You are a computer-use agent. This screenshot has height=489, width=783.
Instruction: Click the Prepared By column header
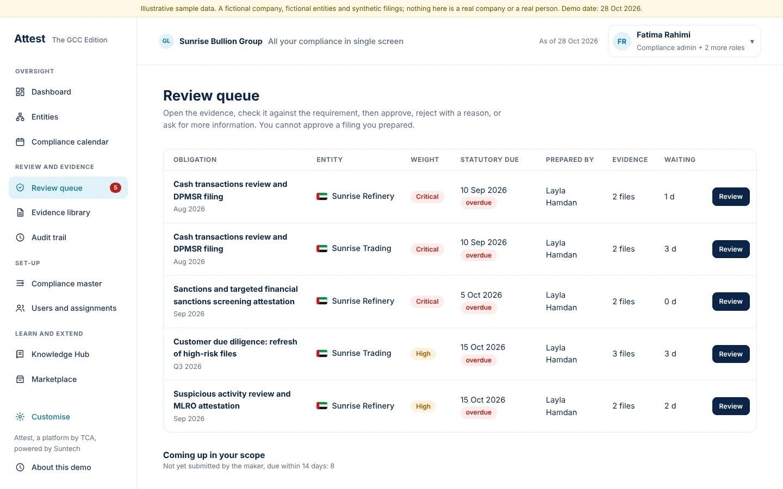click(x=570, y=160)
